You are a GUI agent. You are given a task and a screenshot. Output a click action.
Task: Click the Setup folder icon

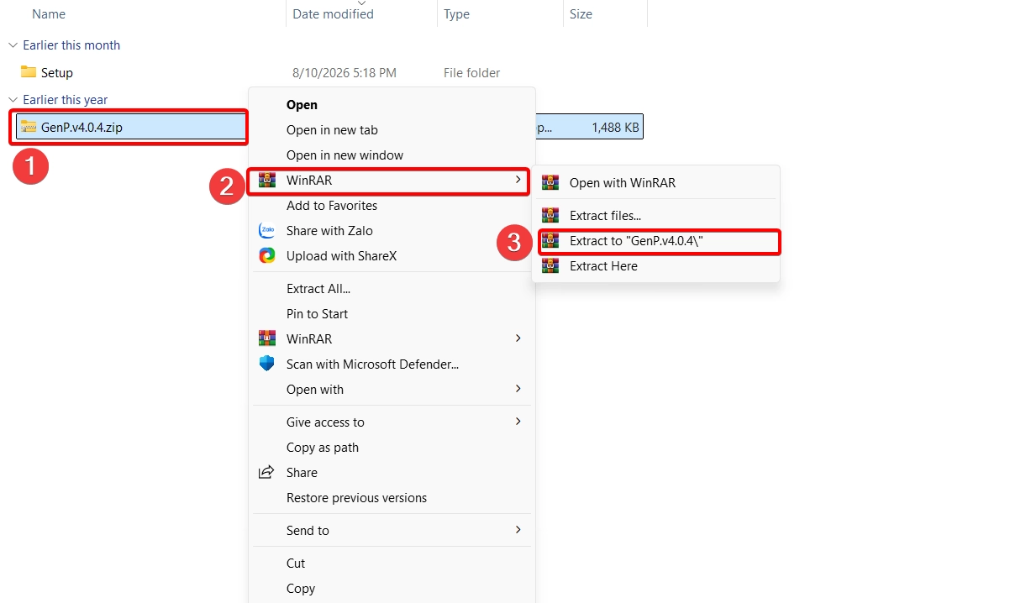[x=29, y=72]
